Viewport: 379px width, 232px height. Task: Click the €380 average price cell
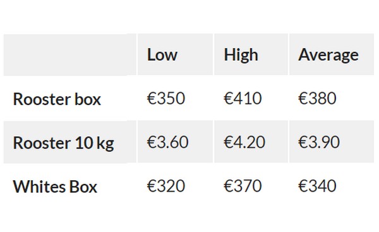tap(317, 98)
